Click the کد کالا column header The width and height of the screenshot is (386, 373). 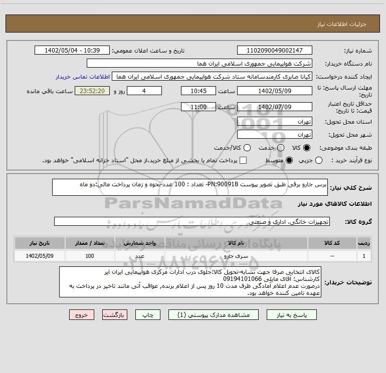(332, 243)
